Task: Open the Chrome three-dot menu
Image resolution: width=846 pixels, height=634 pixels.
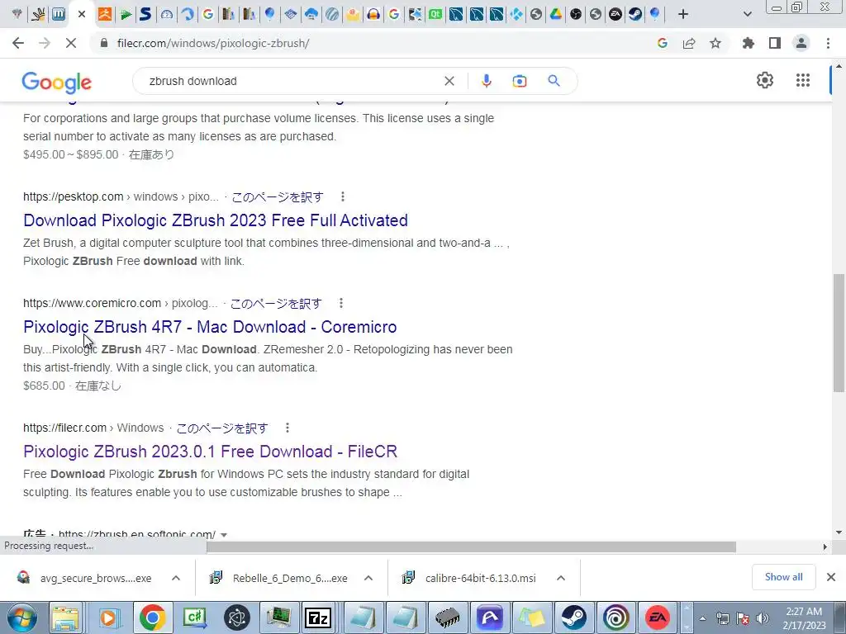Action: (828, 43)
